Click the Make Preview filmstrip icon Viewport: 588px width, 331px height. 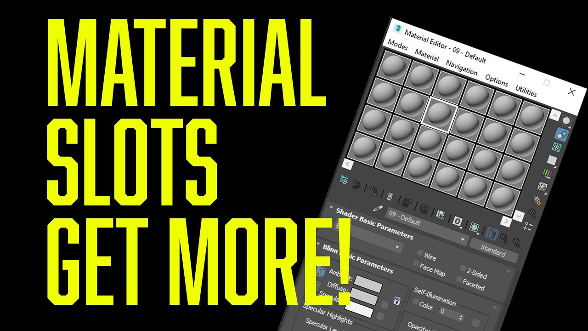coord(542,186)
